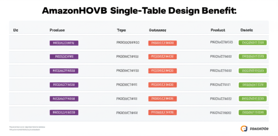
Task: Click the footer text at the bottom left
Action: pyautogui.click(x=27, y=128)
